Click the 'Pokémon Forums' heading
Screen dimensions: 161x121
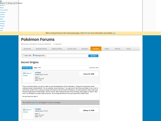(x=38, y=39)
